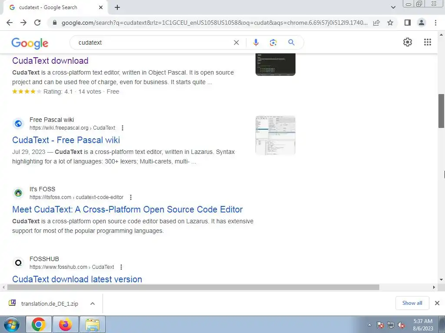Image resolution: width=445 pixels, height=333 pixels.
Task: Open the Windows Start menu
Action: [11, 324]
